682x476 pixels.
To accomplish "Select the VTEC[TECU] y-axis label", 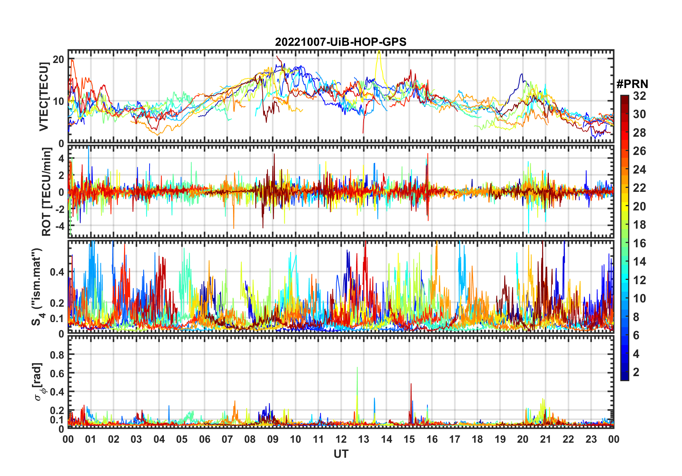I will 44,97.
